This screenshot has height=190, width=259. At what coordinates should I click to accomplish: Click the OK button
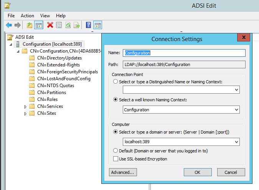pyautogui.click(x=198, y=172)
